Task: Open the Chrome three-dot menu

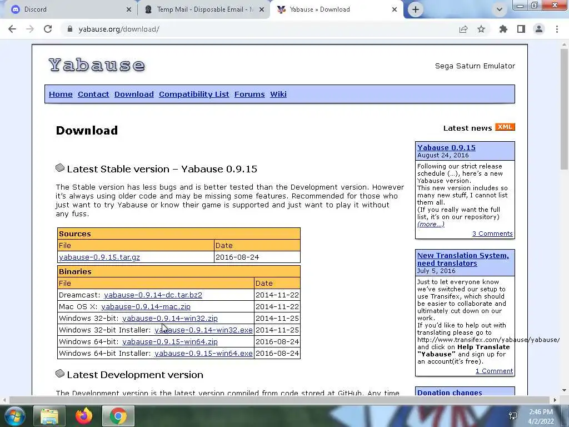Action: click(x=557, y=29)
